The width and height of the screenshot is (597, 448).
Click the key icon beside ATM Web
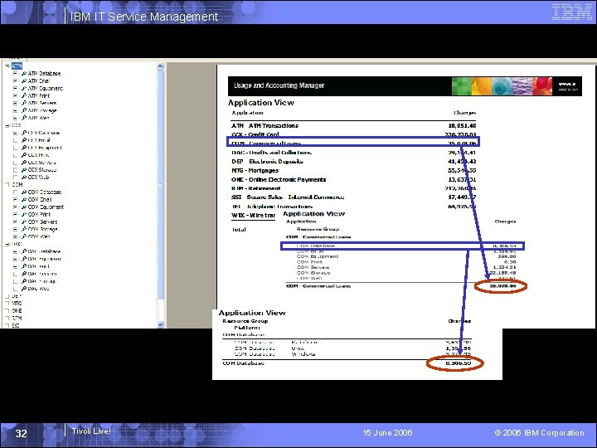24,118
